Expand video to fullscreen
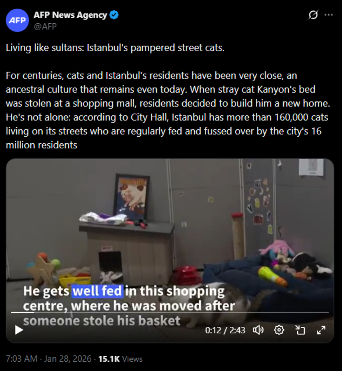 321,330
